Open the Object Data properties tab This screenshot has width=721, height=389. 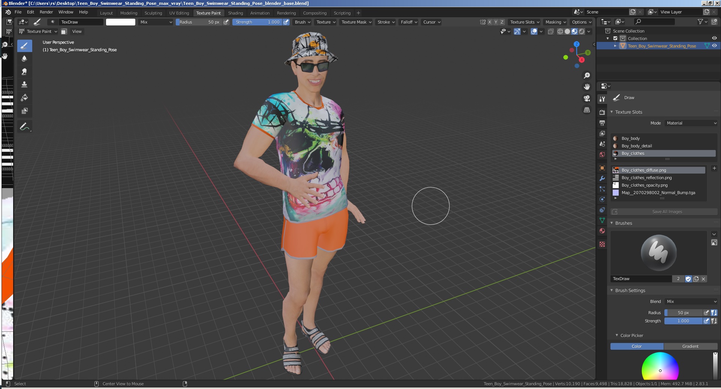click(x=602, y=220)
